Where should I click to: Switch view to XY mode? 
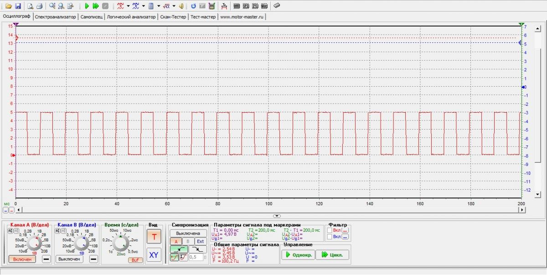pyautogui.click(x=154, y=255)
